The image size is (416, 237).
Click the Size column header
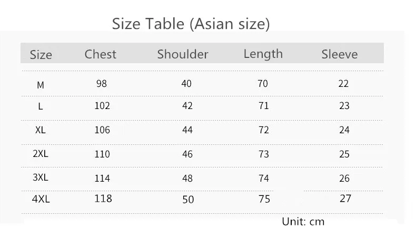[41, 55]
